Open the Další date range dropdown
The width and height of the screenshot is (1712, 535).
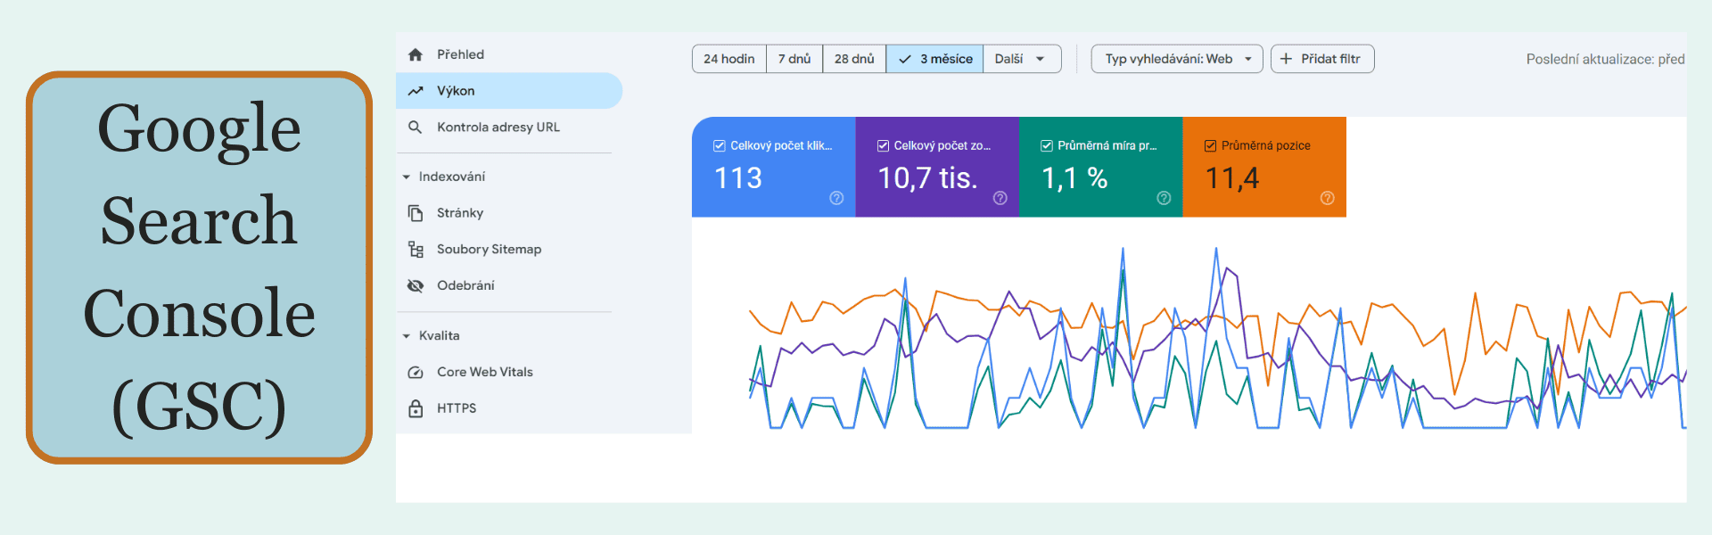coord(1022,59)
